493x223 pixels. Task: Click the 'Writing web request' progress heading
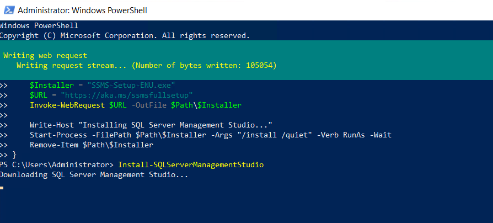click(x=45, y=56)
